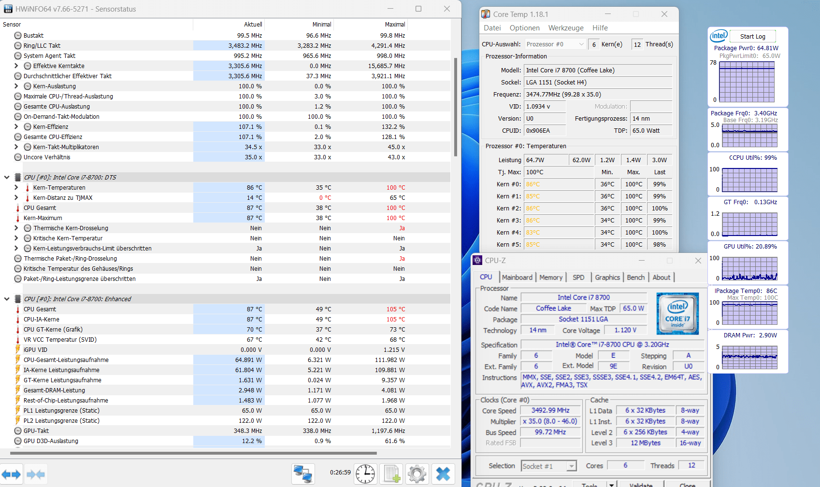Viewport: 820px width, 487px height.
Task: Click Start Log in power gadget
Action: pos(752,36)
